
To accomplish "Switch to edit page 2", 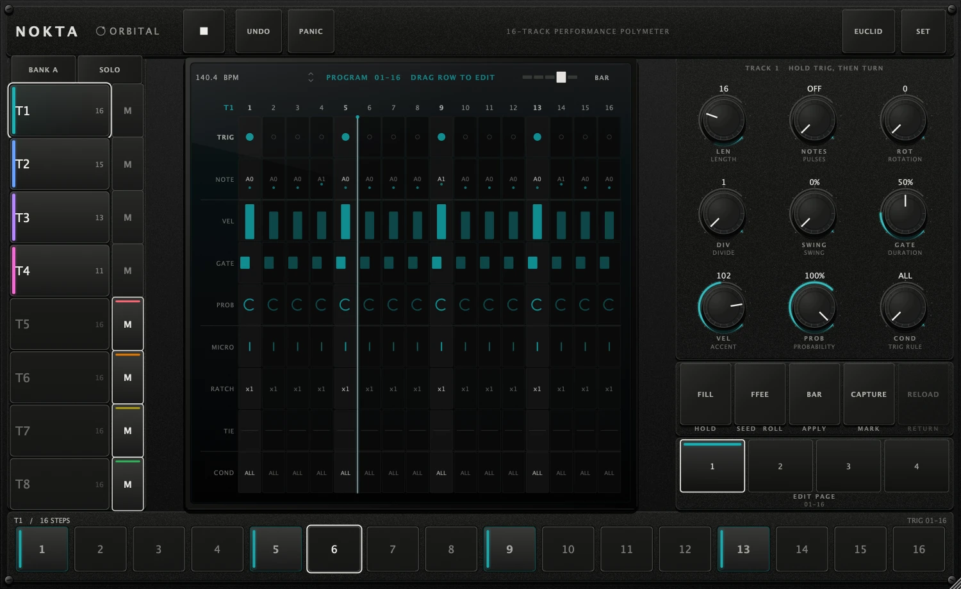I will 780,466.
